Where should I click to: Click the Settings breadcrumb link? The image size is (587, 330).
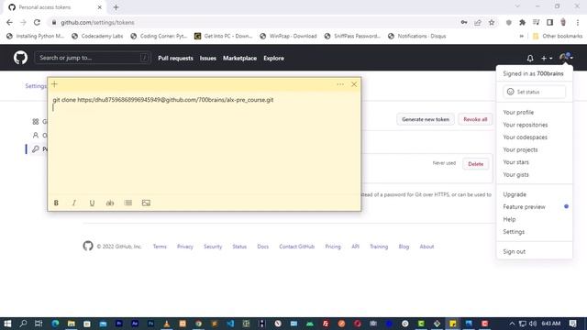click(x=35, y=86)
